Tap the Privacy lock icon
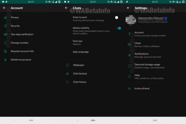Viewport: 186px width, 124px height. [x=5, y=18]
